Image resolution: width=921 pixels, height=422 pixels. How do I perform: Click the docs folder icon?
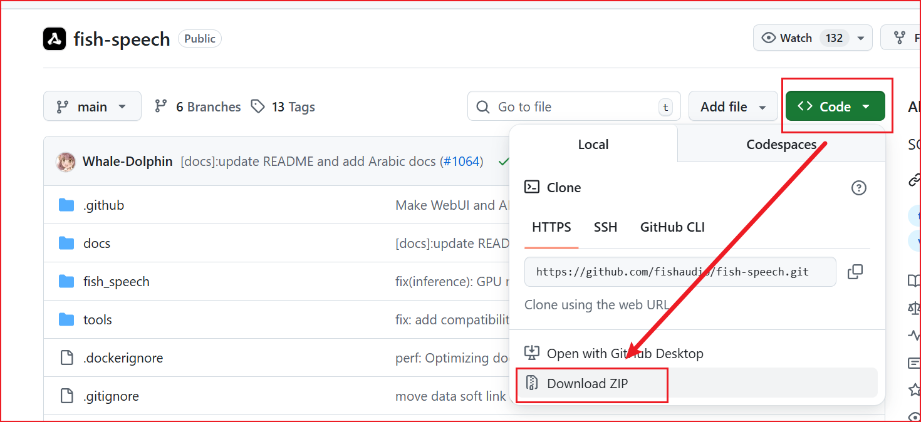coord(66,243)
